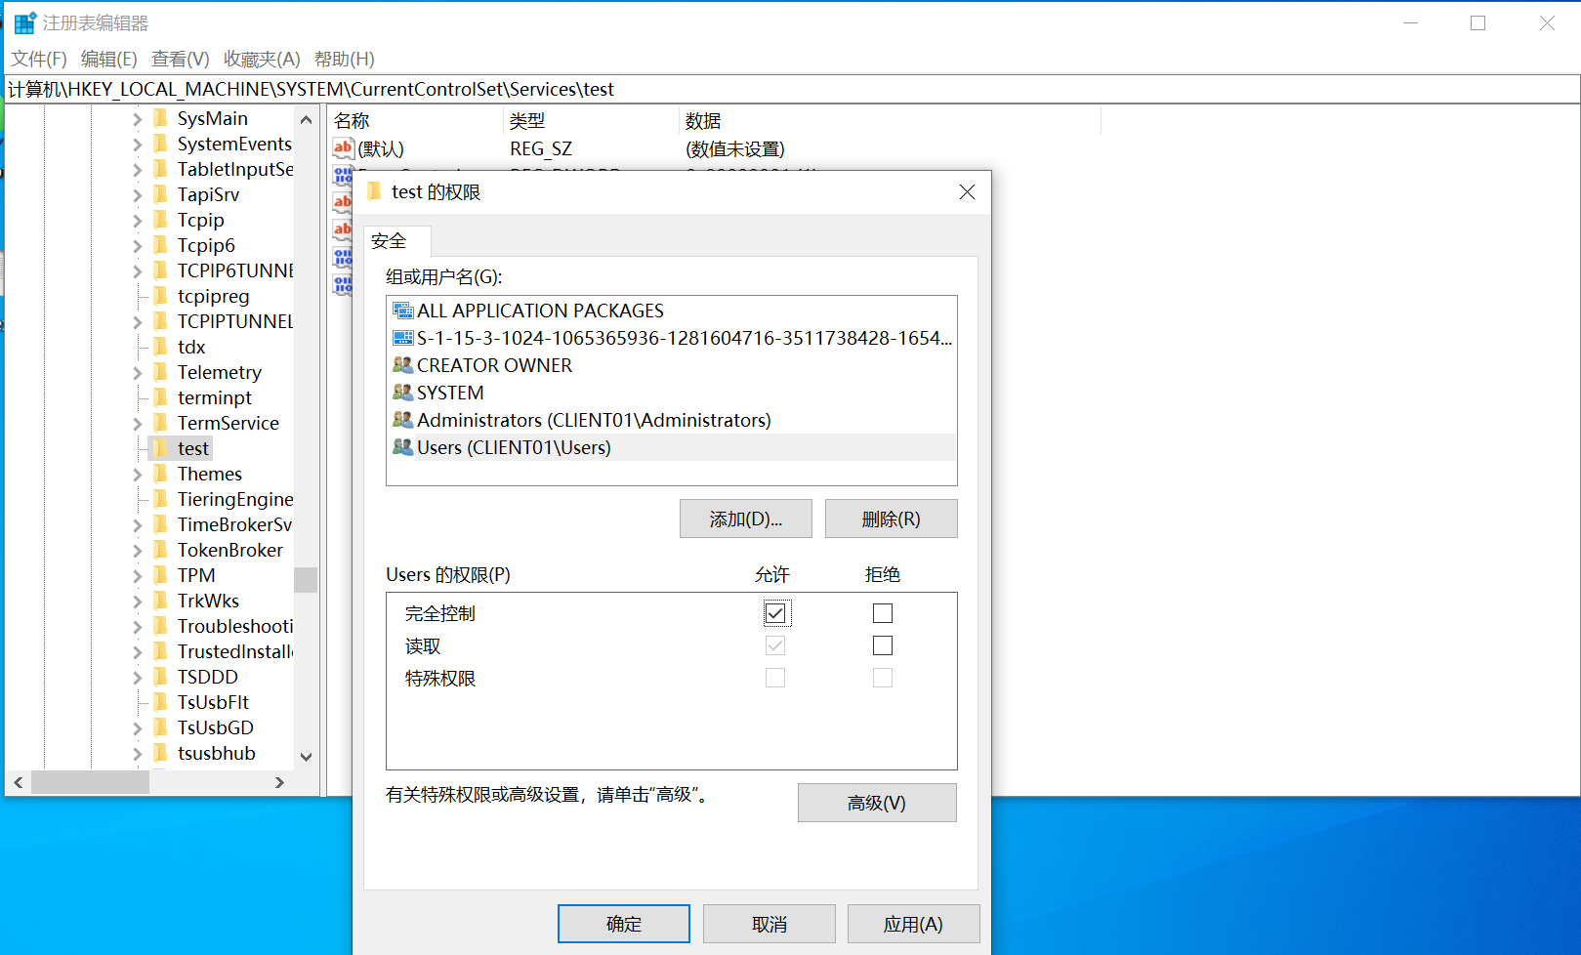Open the 文件(F) menu
1581x955 pixels.
(x=39, y=60)
